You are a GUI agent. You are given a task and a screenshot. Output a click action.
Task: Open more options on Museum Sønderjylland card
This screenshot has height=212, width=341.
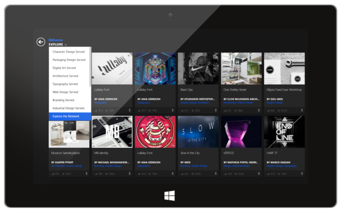[x=86, y=173]
